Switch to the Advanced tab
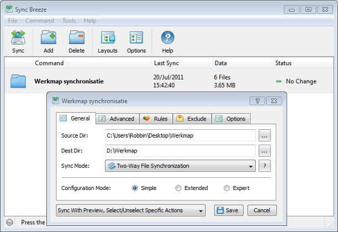The width and height of the screenshot is (338, 232). (118, 119)
